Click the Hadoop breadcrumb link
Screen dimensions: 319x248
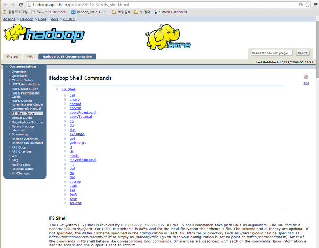point(27,19)
